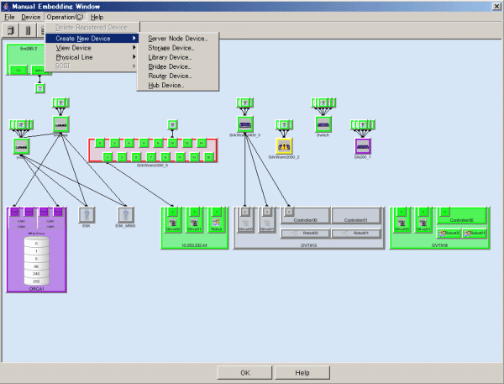Select the SN200_1 purple switch icon
Image resolution: width=504 pixels, height=384 pixels.
point(363,146)
